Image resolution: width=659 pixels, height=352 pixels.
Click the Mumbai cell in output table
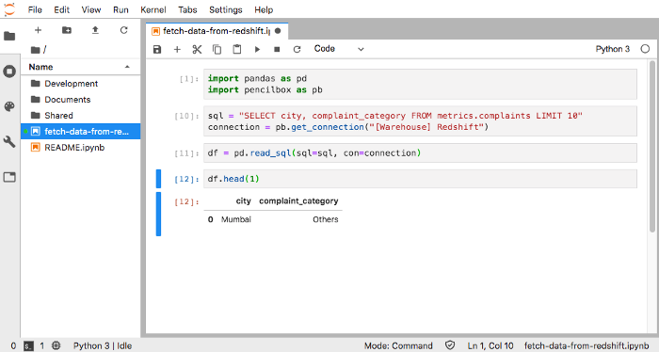click(235, 219)
